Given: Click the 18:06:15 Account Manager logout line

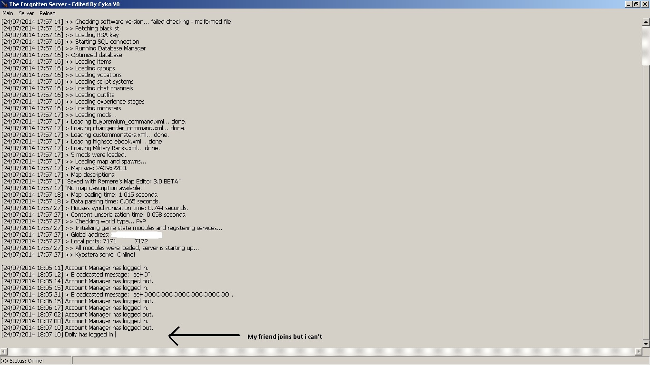Looking at the screenshot, I should 78,301.
